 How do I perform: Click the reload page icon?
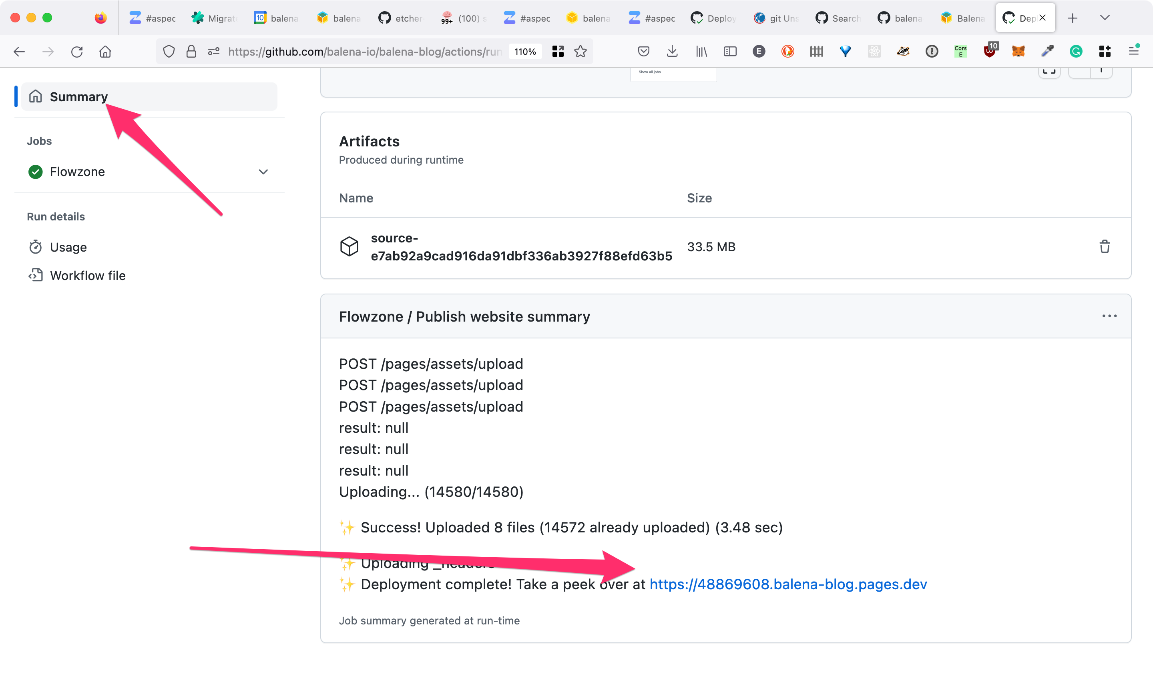[x=77, y=52]
